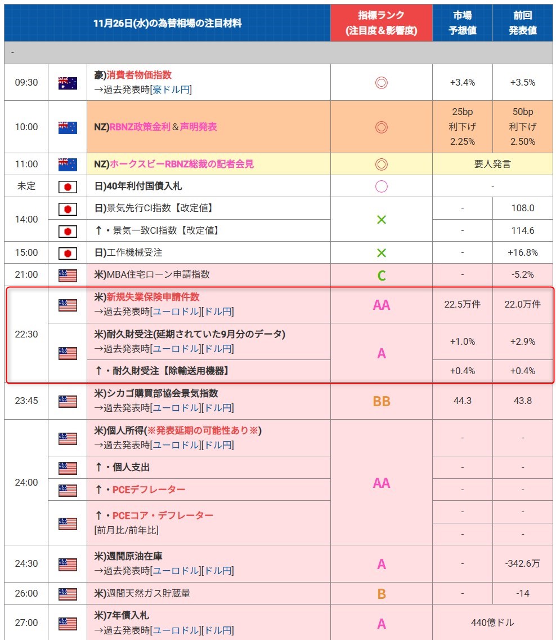Click the double-circle rank icon for 消費者物価指数

[x=381, y=83]
